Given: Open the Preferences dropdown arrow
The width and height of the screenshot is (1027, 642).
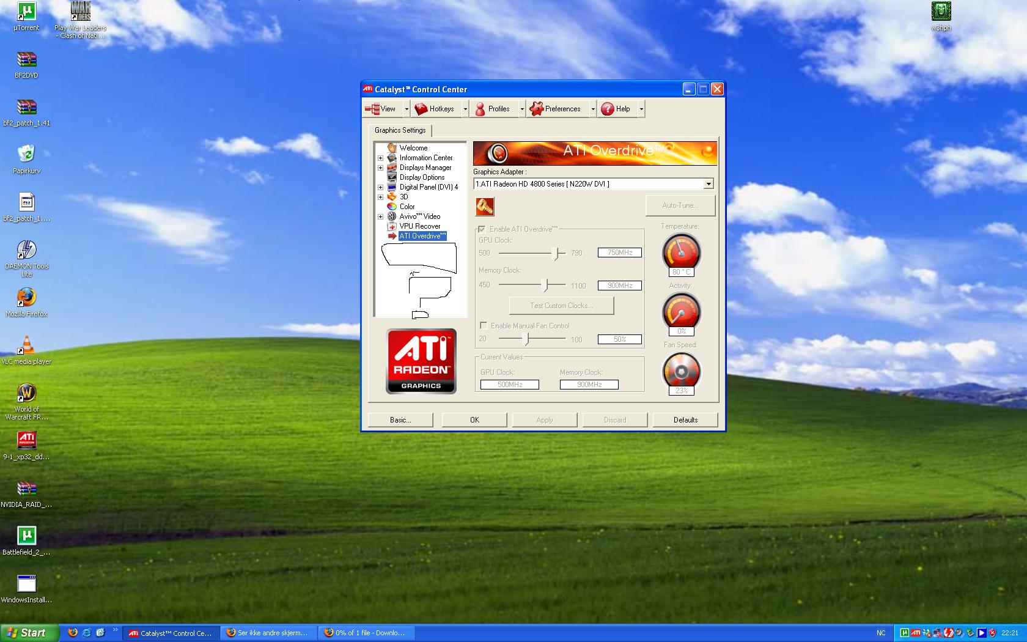Looking at the screenshot, I should click(x=592, y=109).
